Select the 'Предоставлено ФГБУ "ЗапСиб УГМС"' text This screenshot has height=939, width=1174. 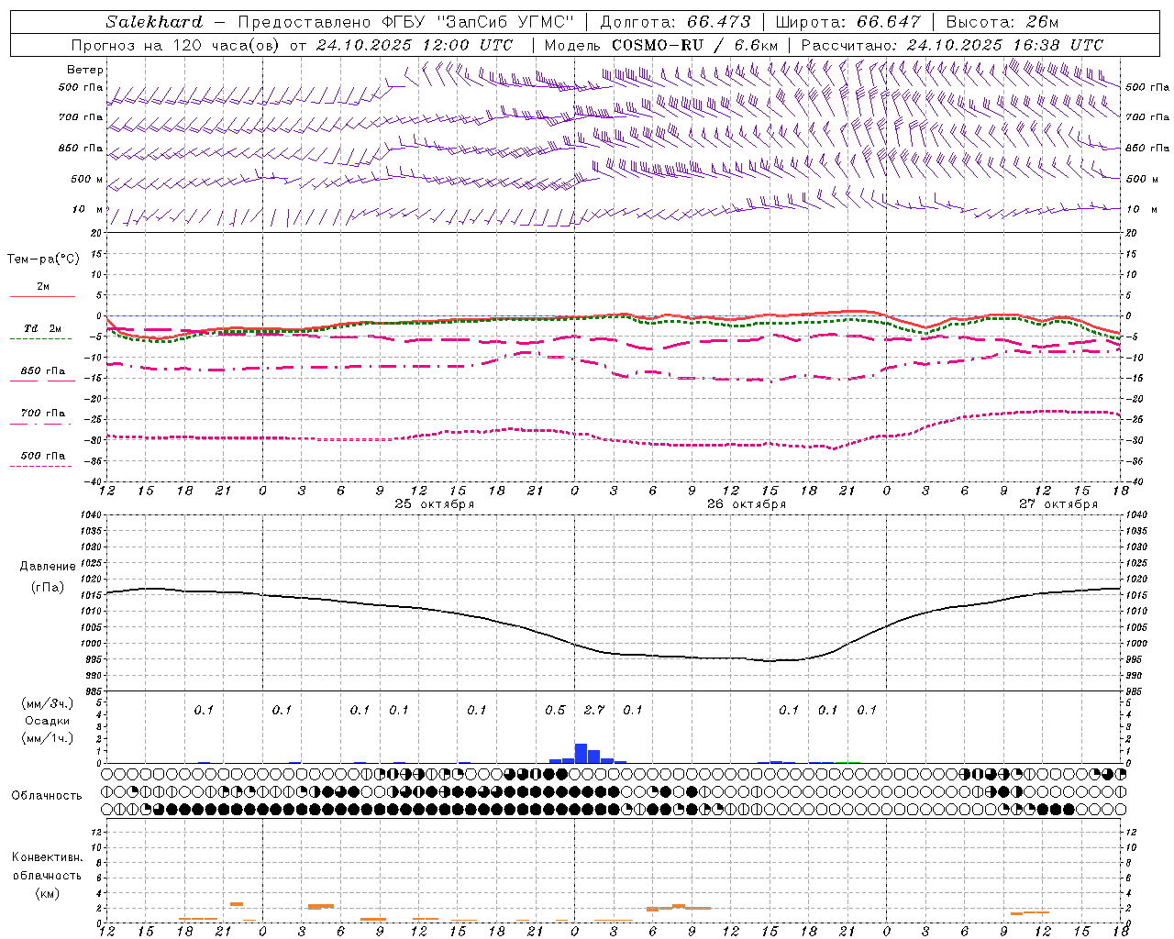coord(404,22)
